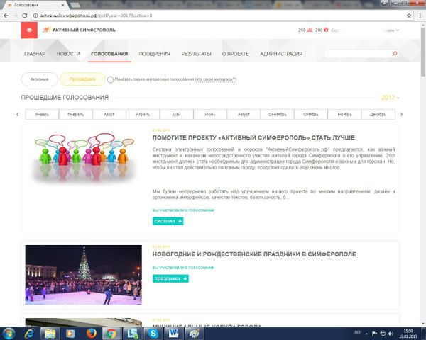This screenshot has height=340, width=426.
Task: Open the media player taskbar icon
Action: coord(70,333)
